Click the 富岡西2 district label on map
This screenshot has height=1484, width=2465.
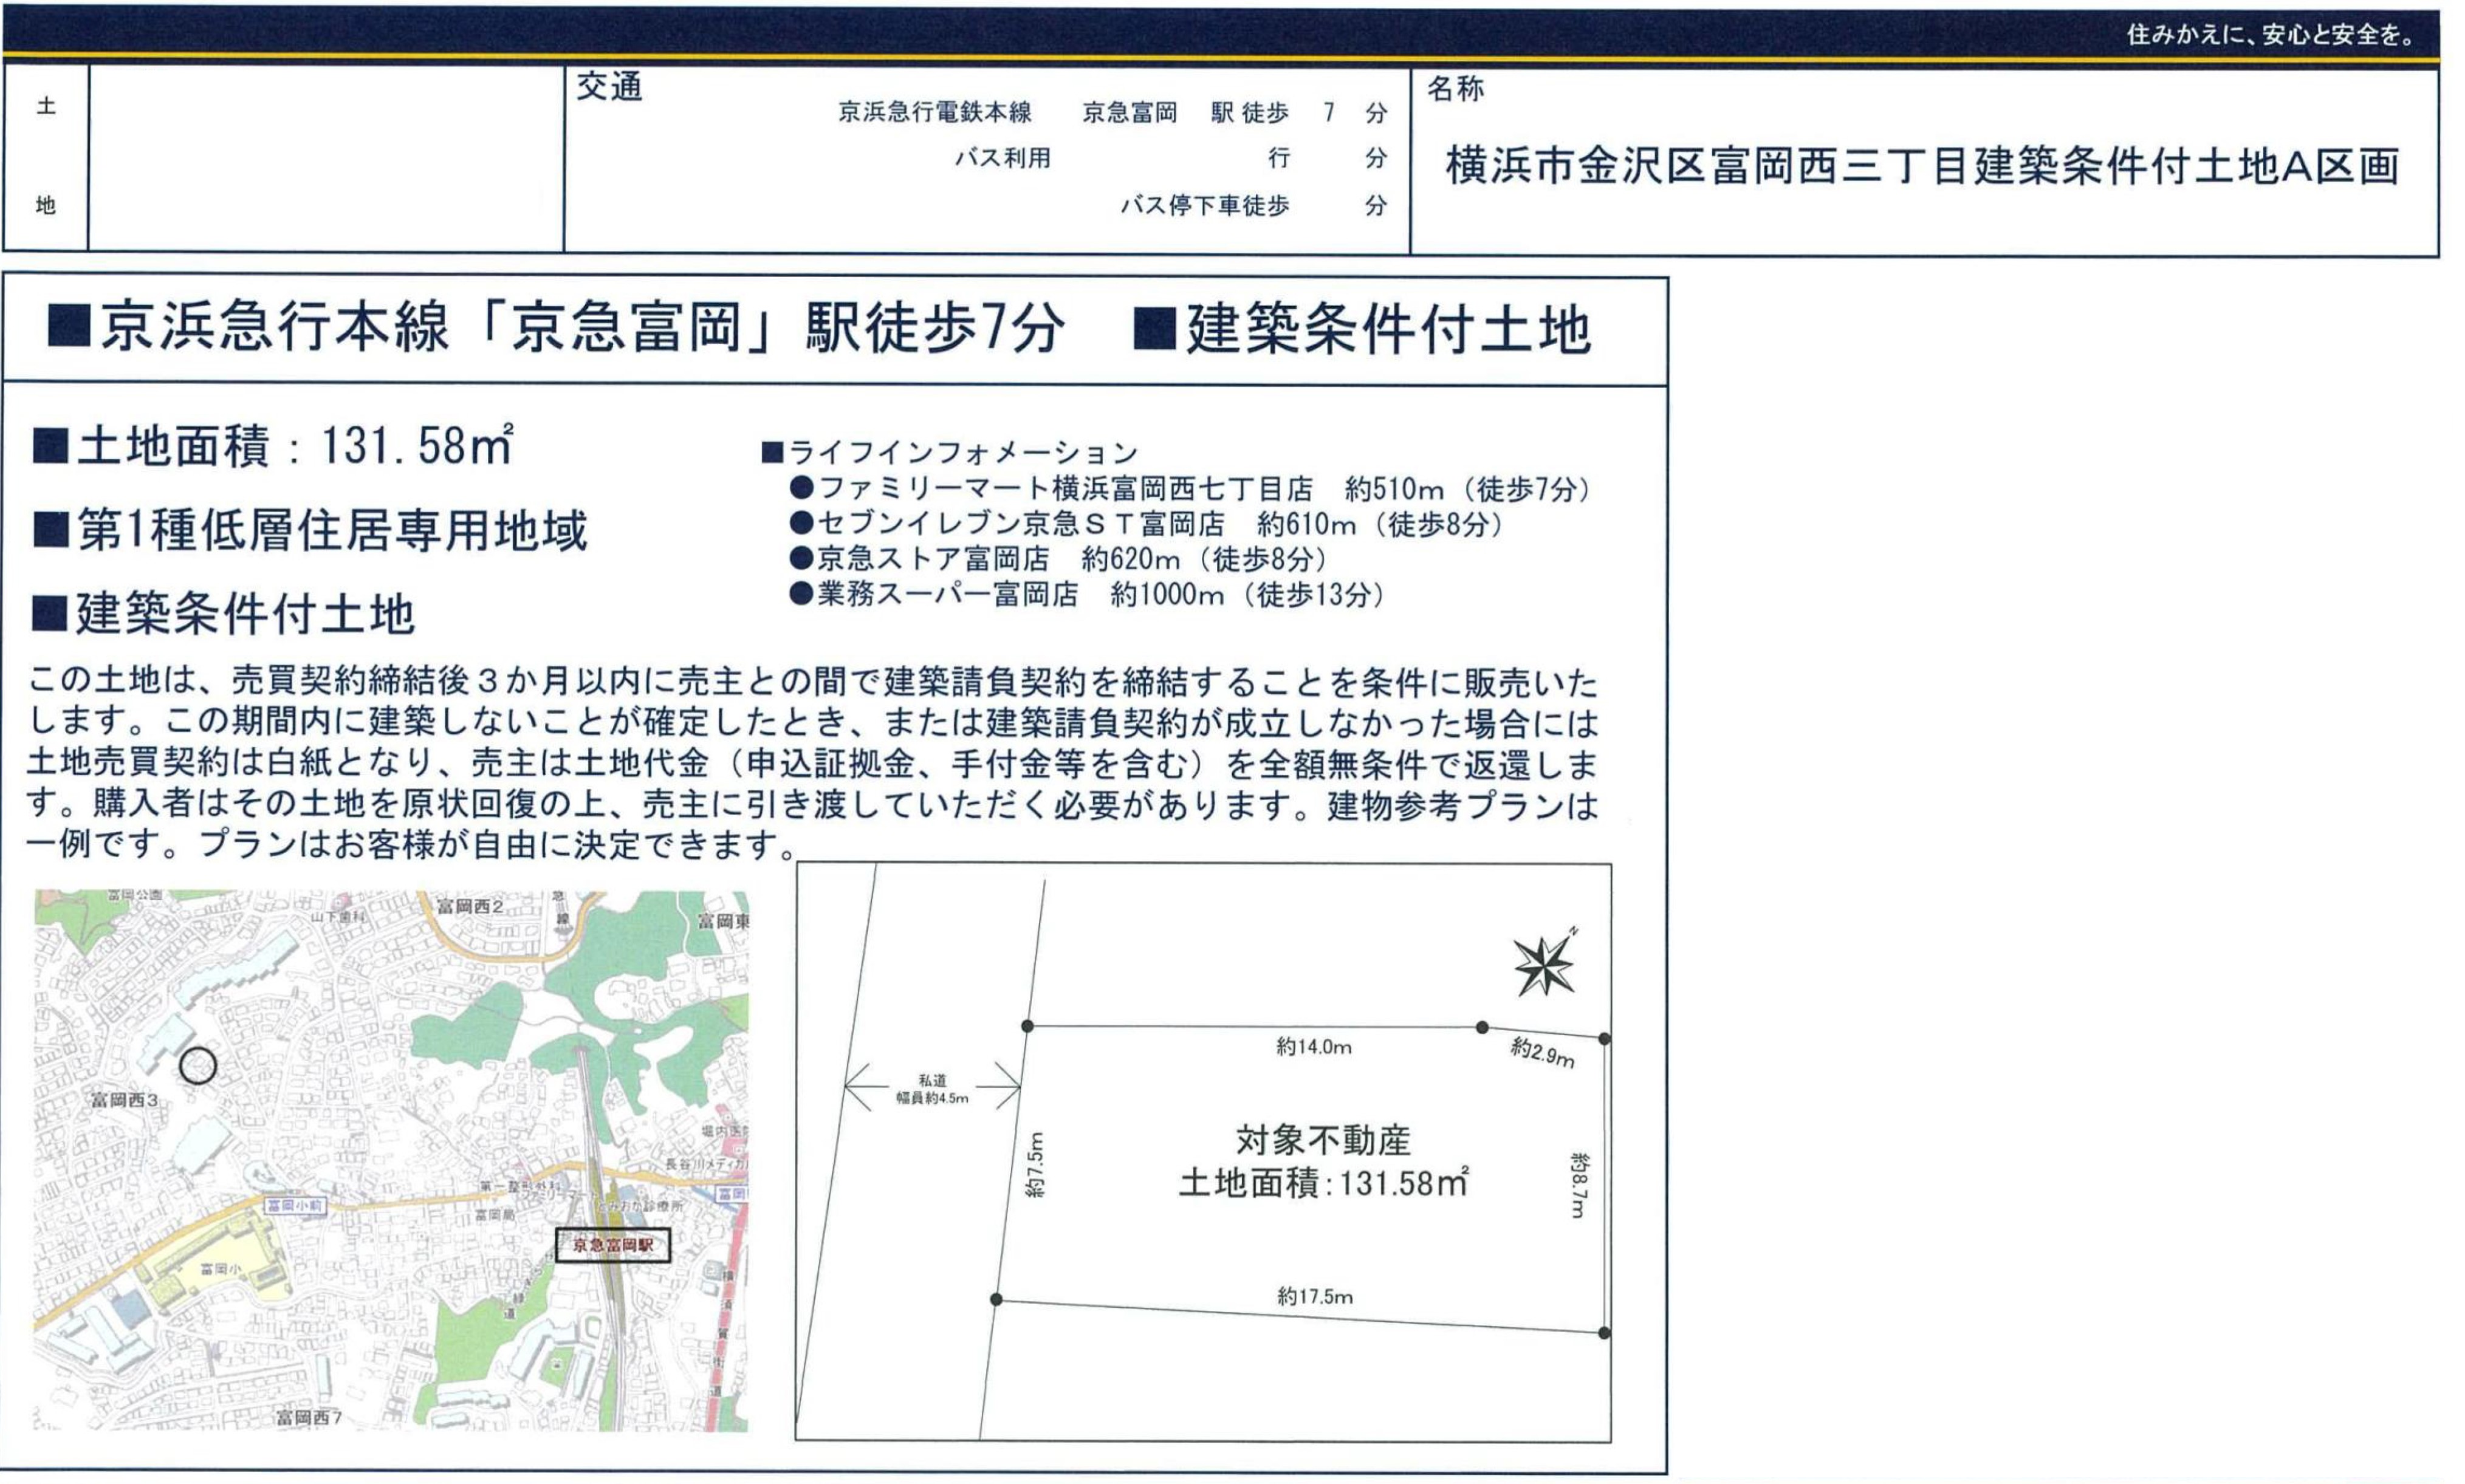469,907
